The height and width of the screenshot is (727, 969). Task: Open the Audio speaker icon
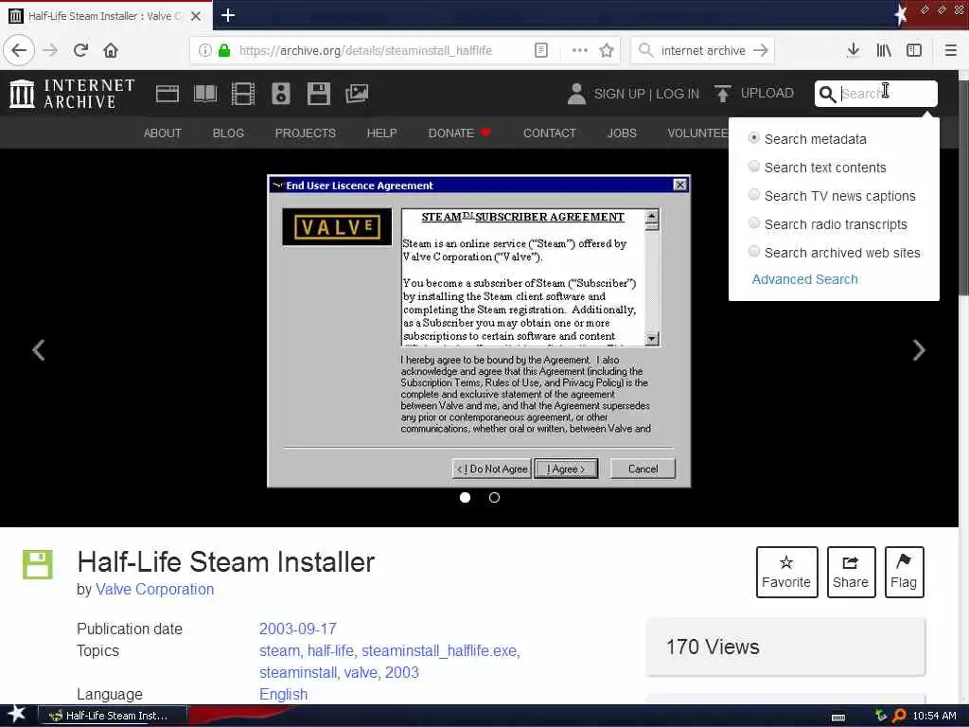tap(280, 94)
